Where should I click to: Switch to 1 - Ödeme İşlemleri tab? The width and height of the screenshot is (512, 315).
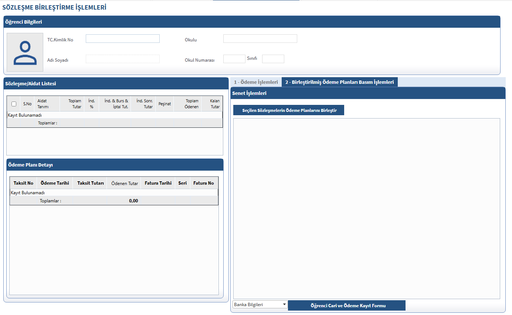pyautogui.click(x=256, y=82)
